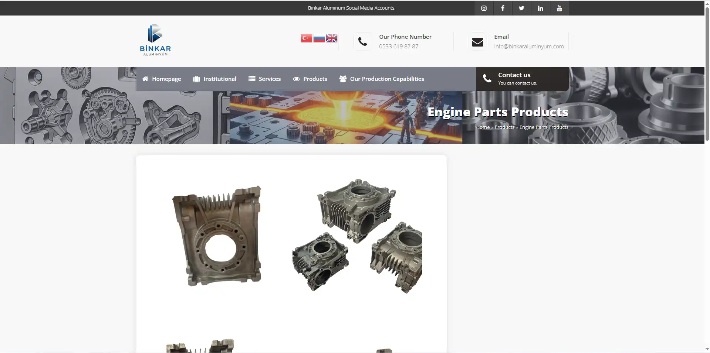Open Binkar's YouTube channel icon
Screen dimensions: 710x353
(x=559, y=8)
